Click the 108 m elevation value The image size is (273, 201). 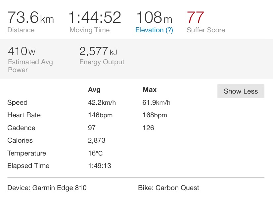[154, 17]
